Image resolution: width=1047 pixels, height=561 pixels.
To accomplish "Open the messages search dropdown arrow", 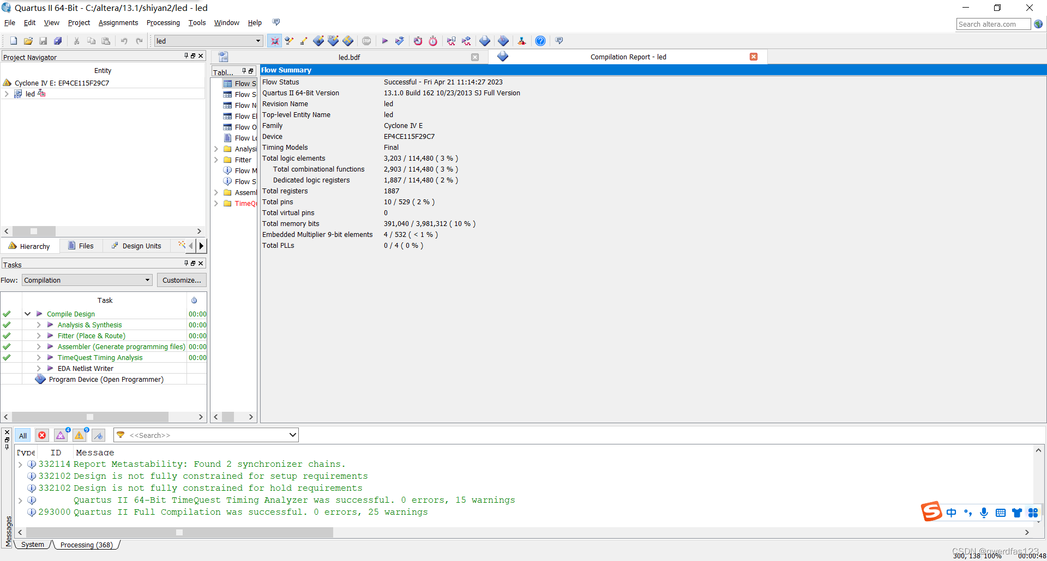I will 292,435.
